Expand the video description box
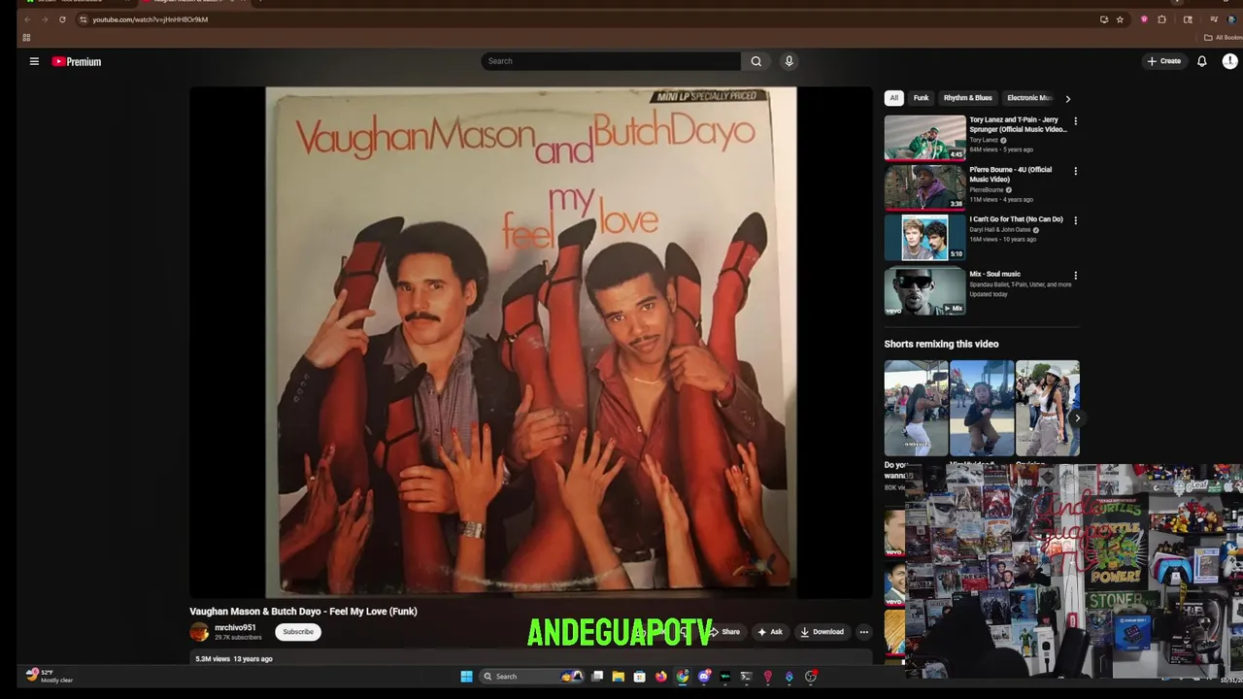Viewport: 1243px width, 699px height. pyautogui.click(x=531, y=659)
